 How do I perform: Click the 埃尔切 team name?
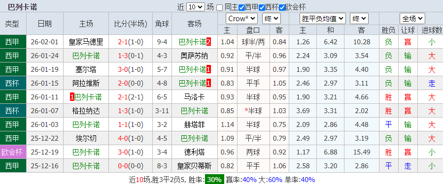[x=86, y=138]
